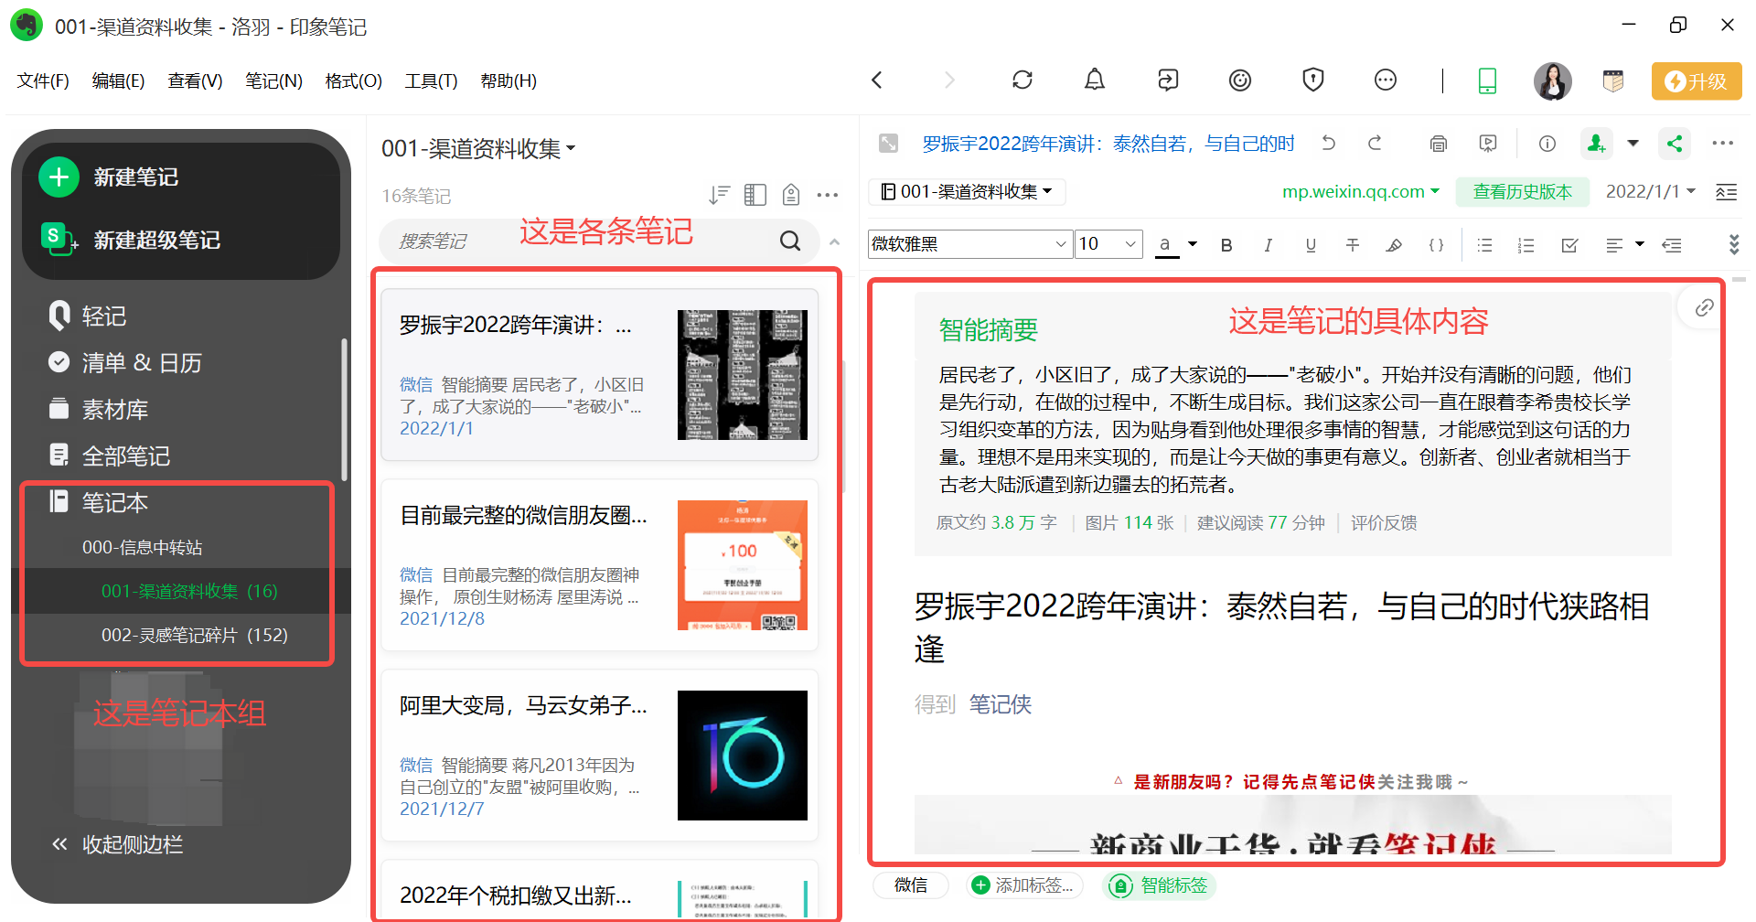
Task: Click the orange 升级 upgrade button
Action: coord(1697,81)
